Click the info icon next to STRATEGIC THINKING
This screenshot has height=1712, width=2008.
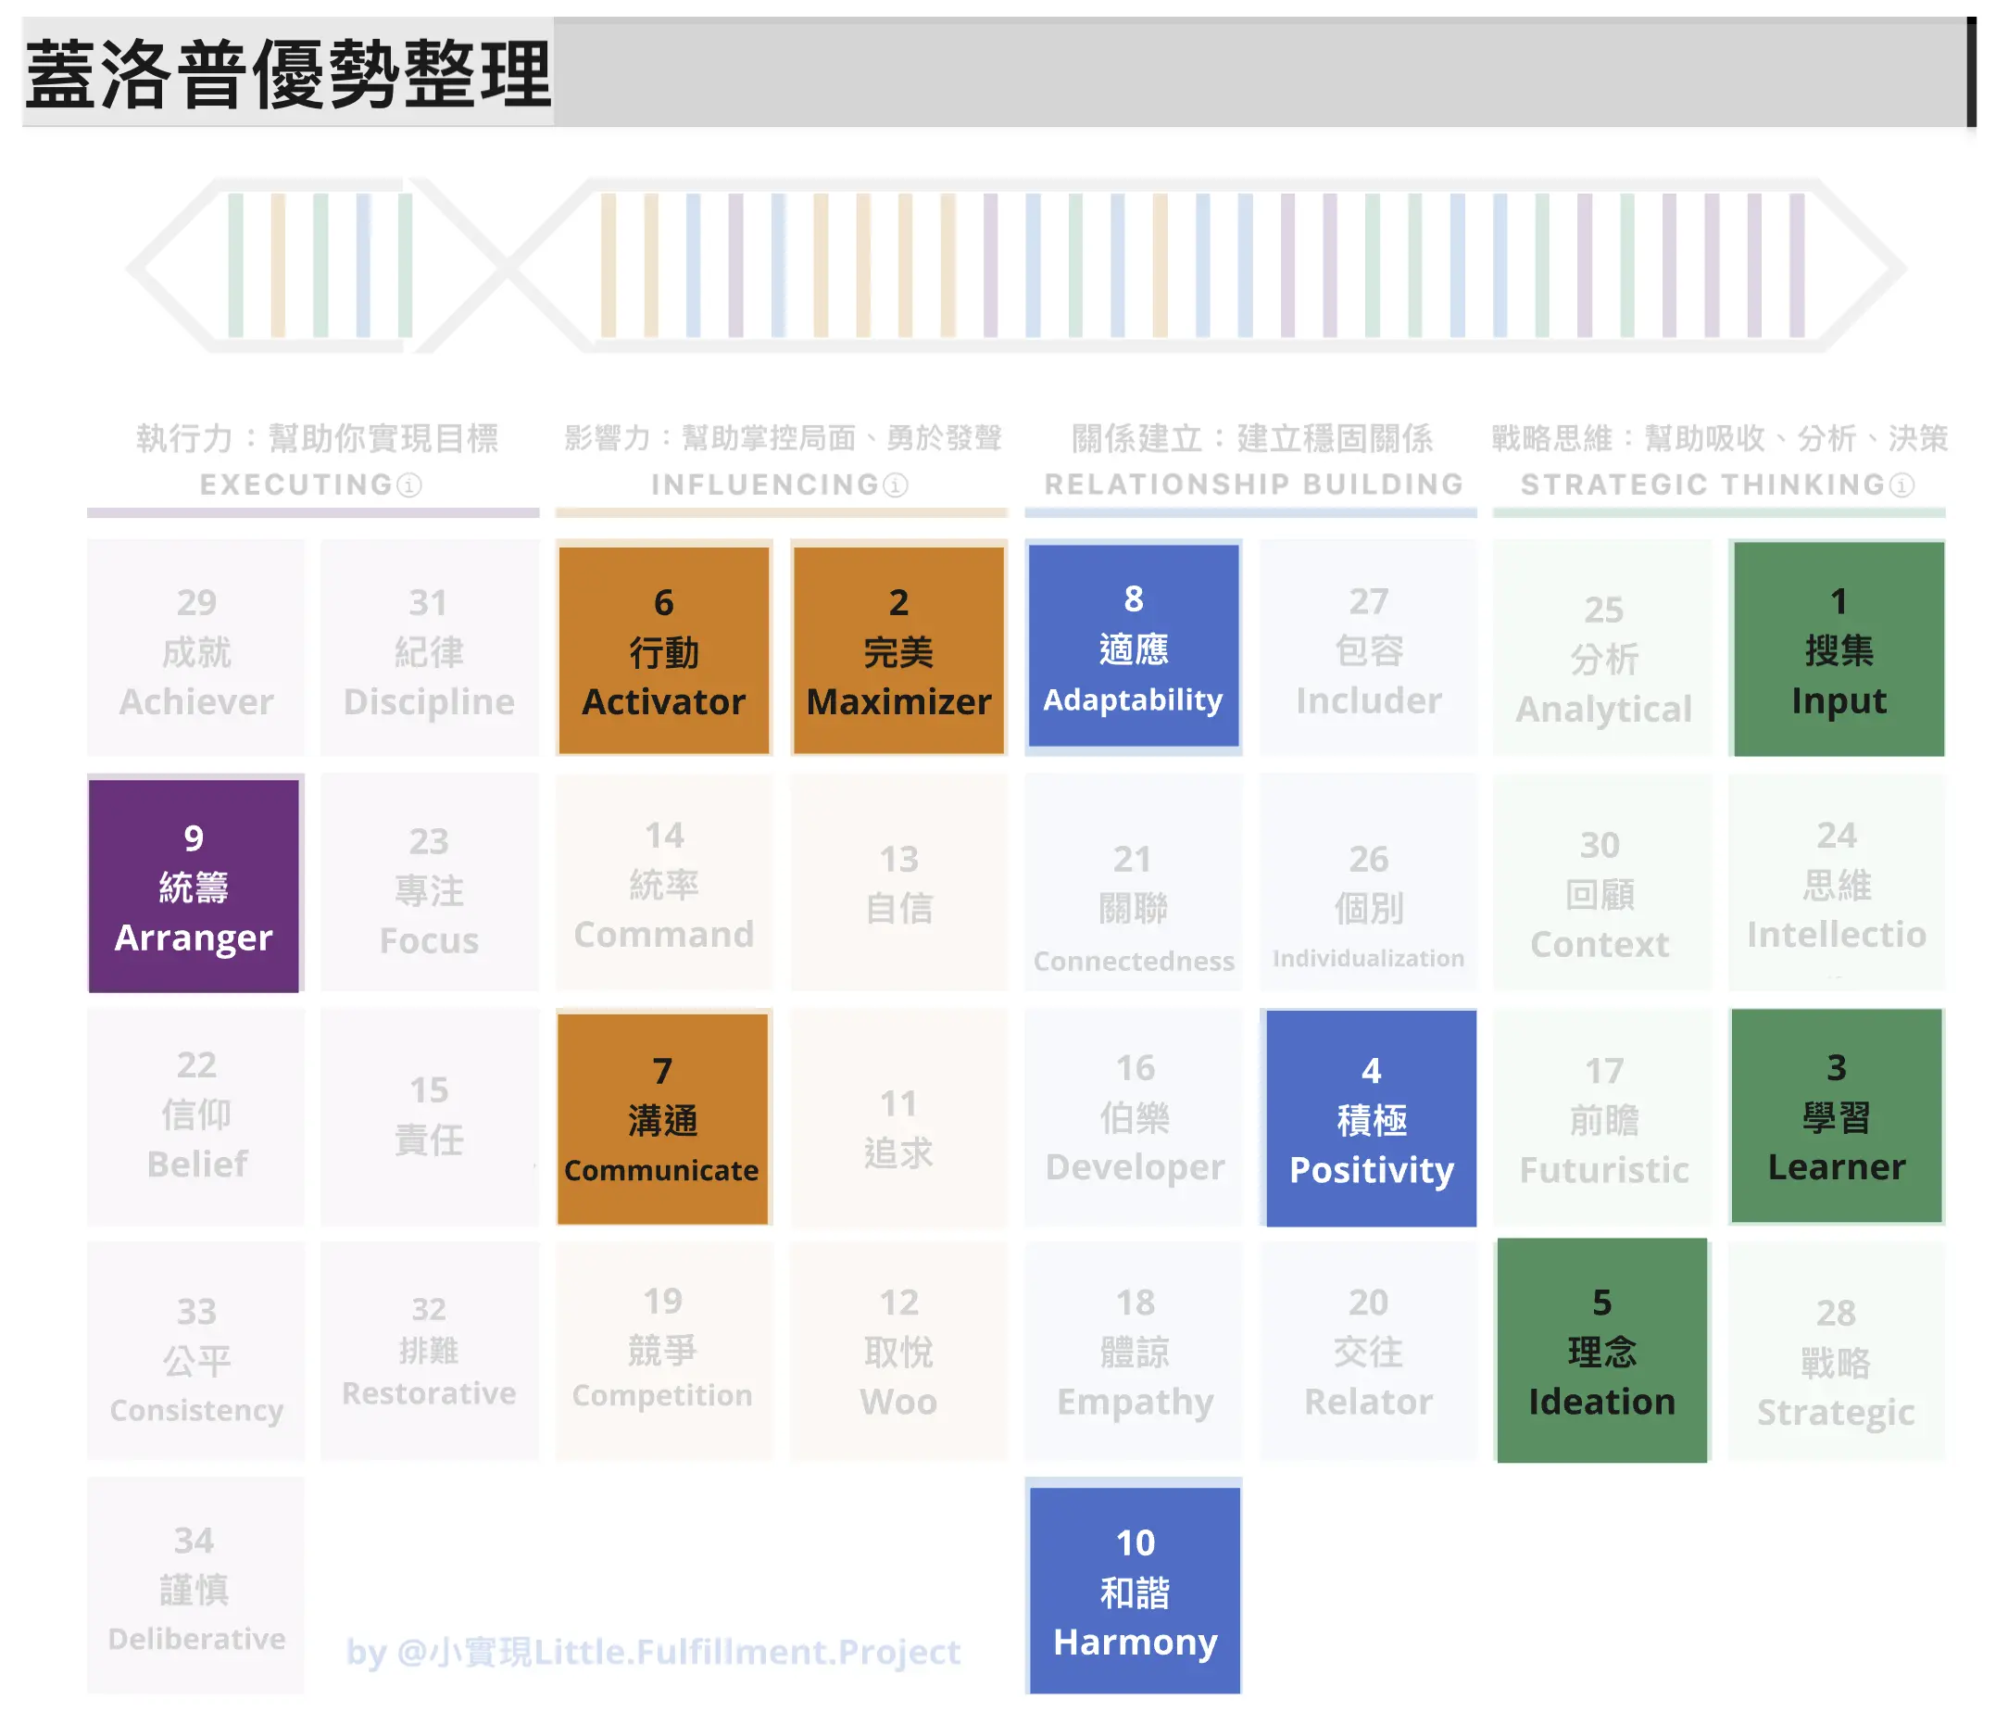point(1902,485)
